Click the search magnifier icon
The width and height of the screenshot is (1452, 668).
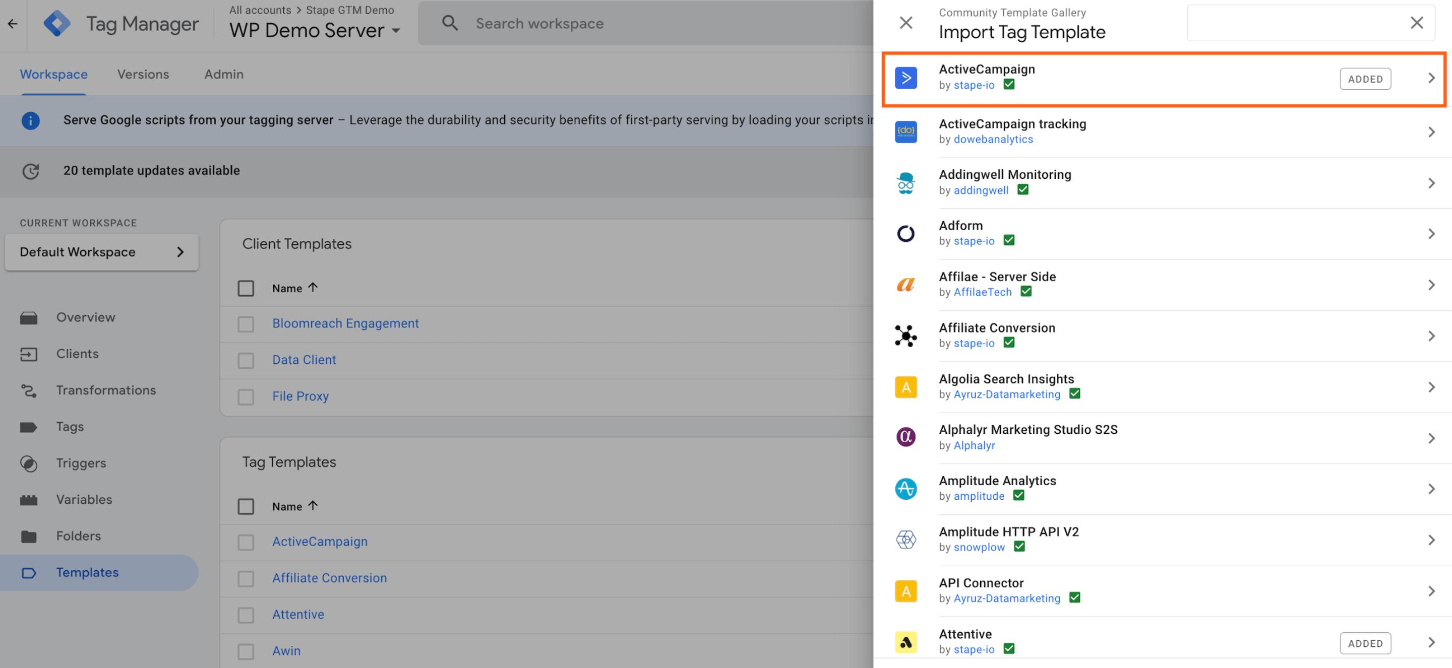450,23
